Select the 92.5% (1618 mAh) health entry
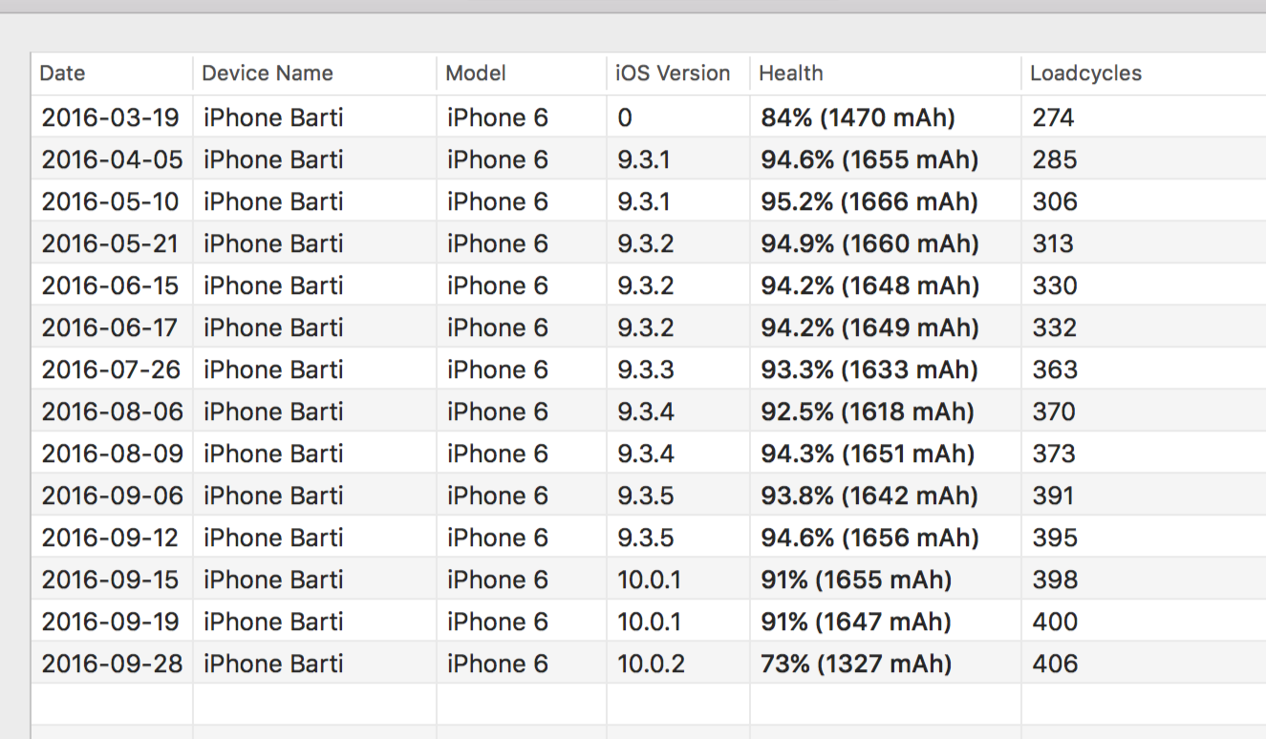The width and height of the screenshot is (1266, 739). point(868,412)
